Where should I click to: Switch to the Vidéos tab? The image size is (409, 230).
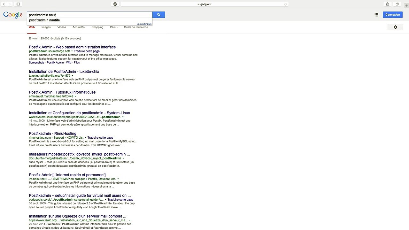point(62,27)
